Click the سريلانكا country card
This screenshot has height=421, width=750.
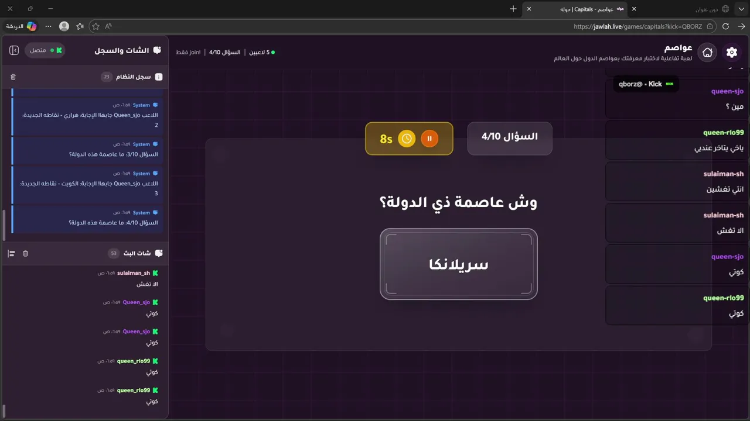pos(459,264)
